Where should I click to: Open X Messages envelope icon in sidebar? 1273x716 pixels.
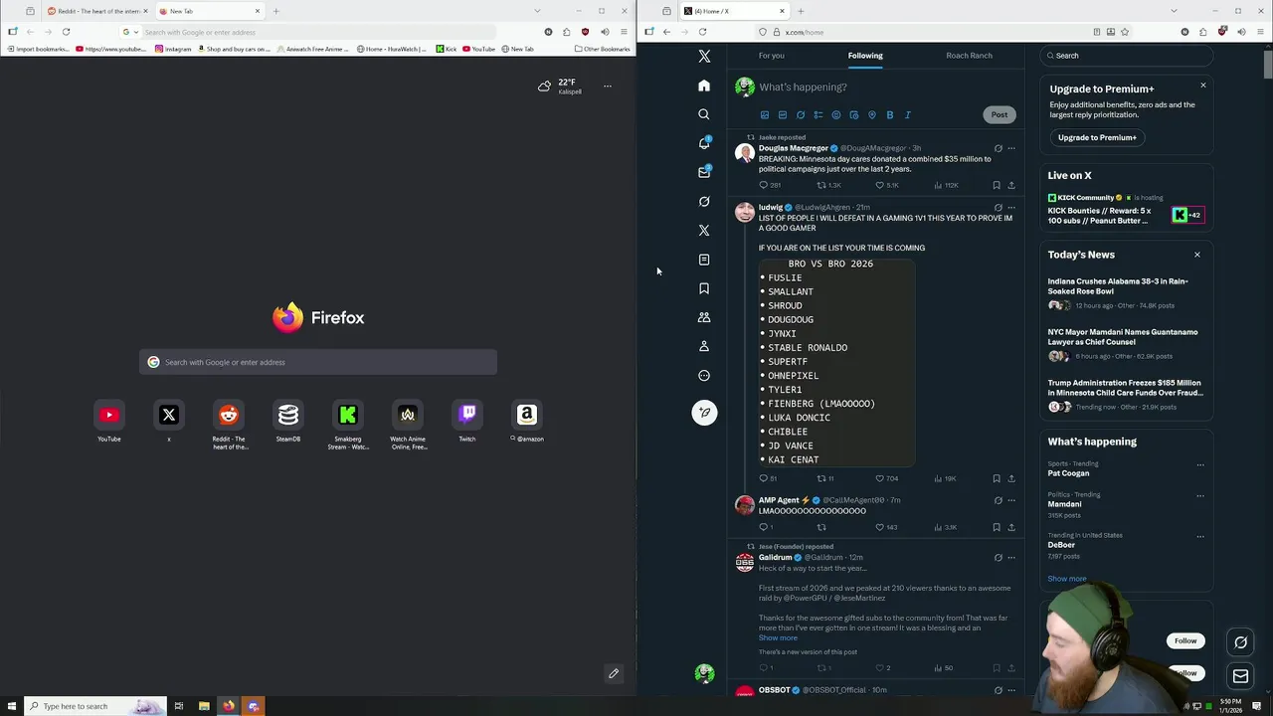coord(704,172)
